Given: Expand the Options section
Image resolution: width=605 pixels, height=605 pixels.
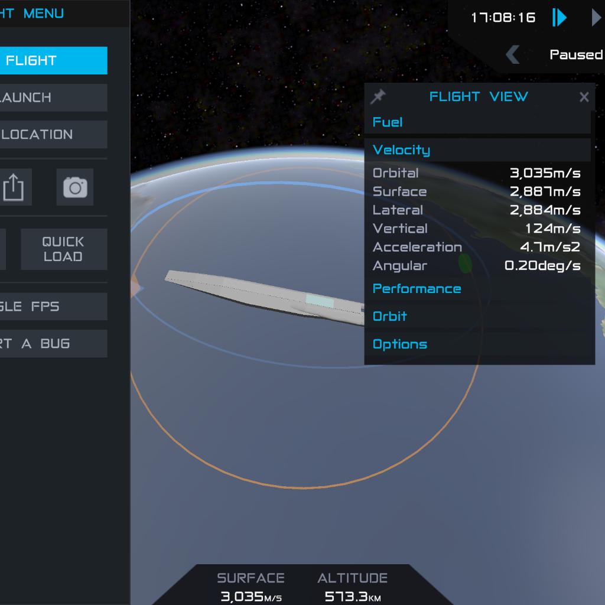Looking at the screenshot, I should pyautogui.click(x=477, y=344).
